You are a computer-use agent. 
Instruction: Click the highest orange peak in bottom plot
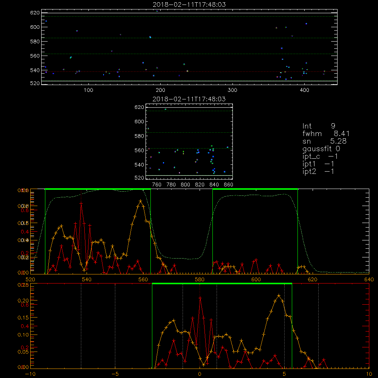(x=279, y=295)
